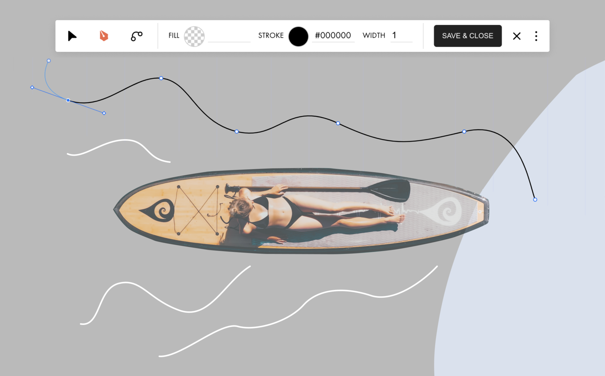This screenshot has height=376, width=605.
Task: Open the three-dot more options menu
Action: pyautogui.click(x=536, y=36)
